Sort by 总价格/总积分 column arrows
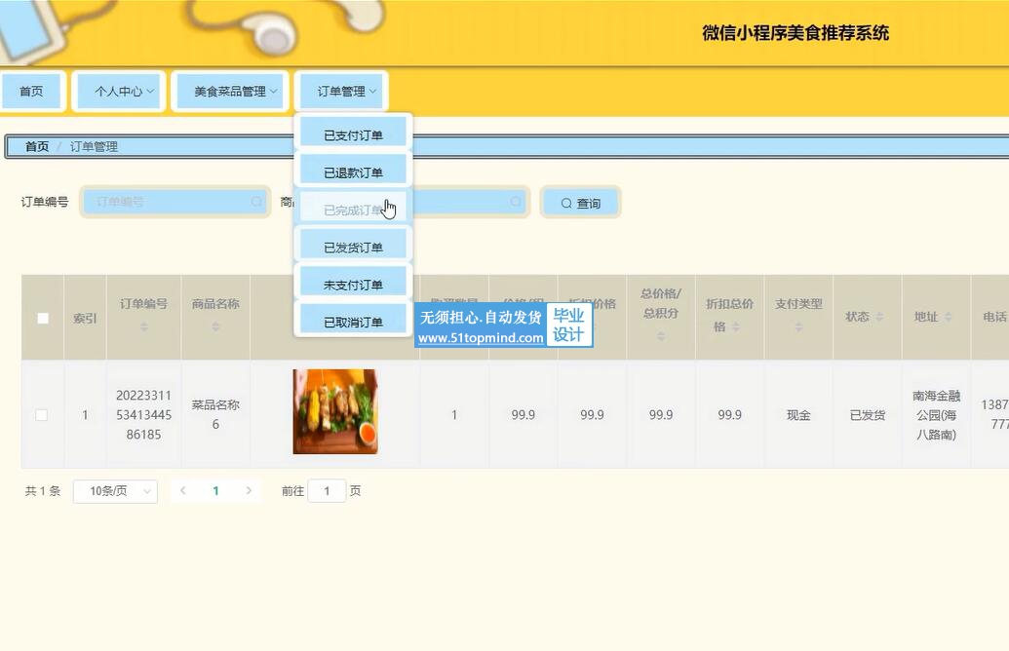 660,336
